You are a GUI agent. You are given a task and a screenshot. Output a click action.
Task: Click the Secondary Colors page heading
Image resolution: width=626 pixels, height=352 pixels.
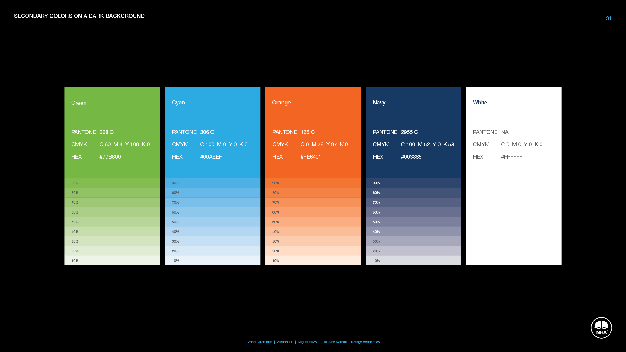79,16
